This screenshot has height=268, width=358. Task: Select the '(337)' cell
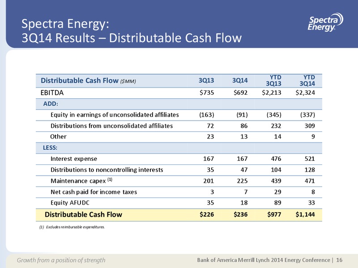coord(307,115)
